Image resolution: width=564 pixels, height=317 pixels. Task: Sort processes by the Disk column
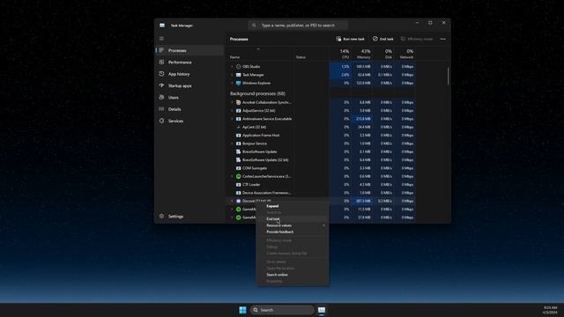click(382, 54)
